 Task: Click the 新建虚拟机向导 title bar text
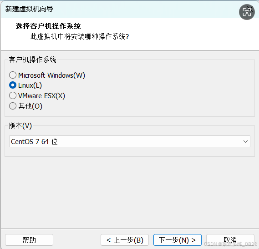coord(29,9)
